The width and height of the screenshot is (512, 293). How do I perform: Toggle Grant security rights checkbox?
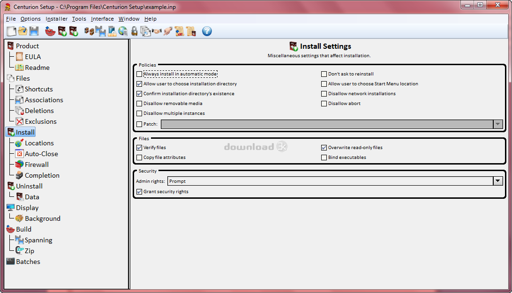pos(139,192)
